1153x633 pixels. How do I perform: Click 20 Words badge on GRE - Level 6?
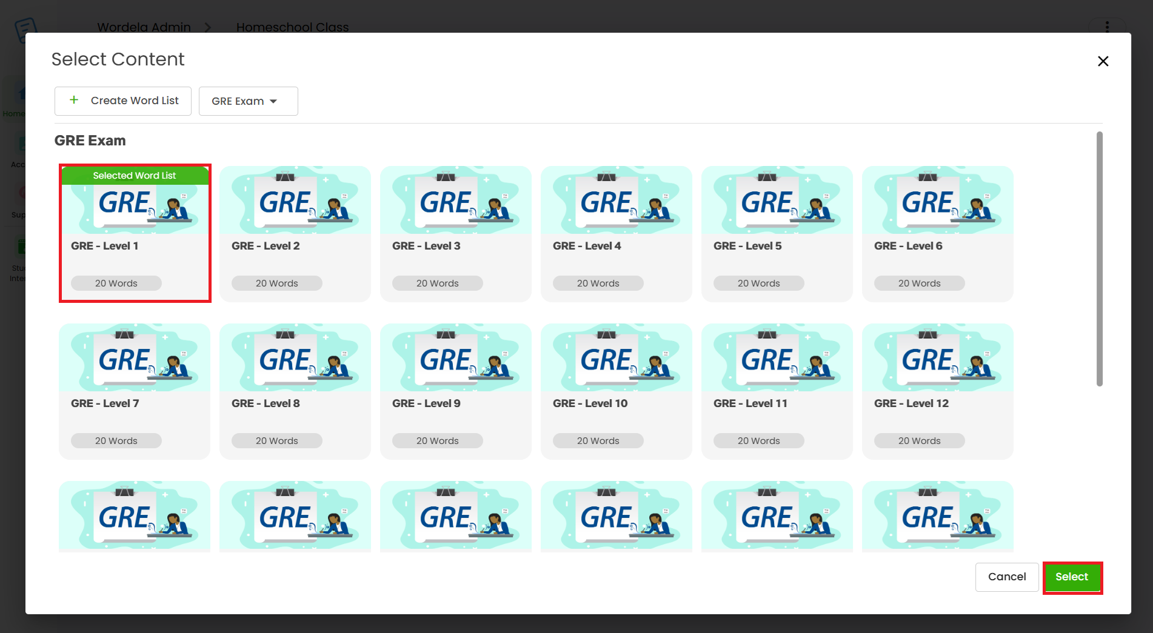(920, 283)
